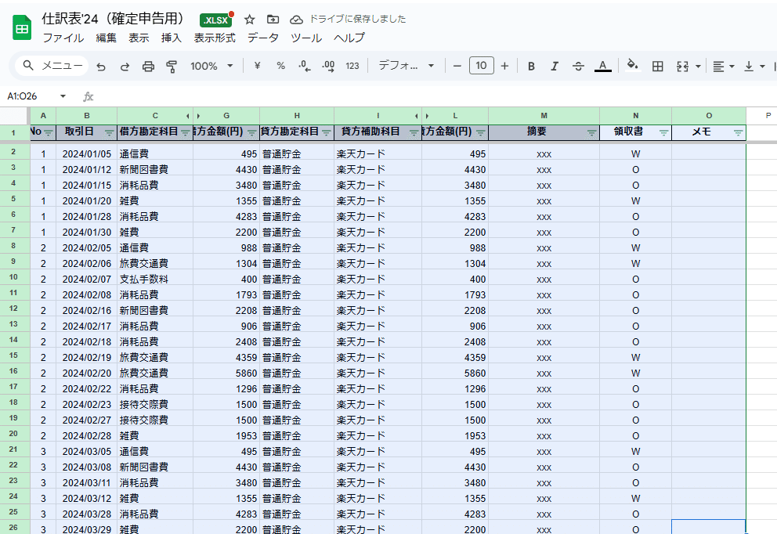Open the ツール menu
Image resolution: width=777 pixels, height=534 pixels.
(306, 38)
